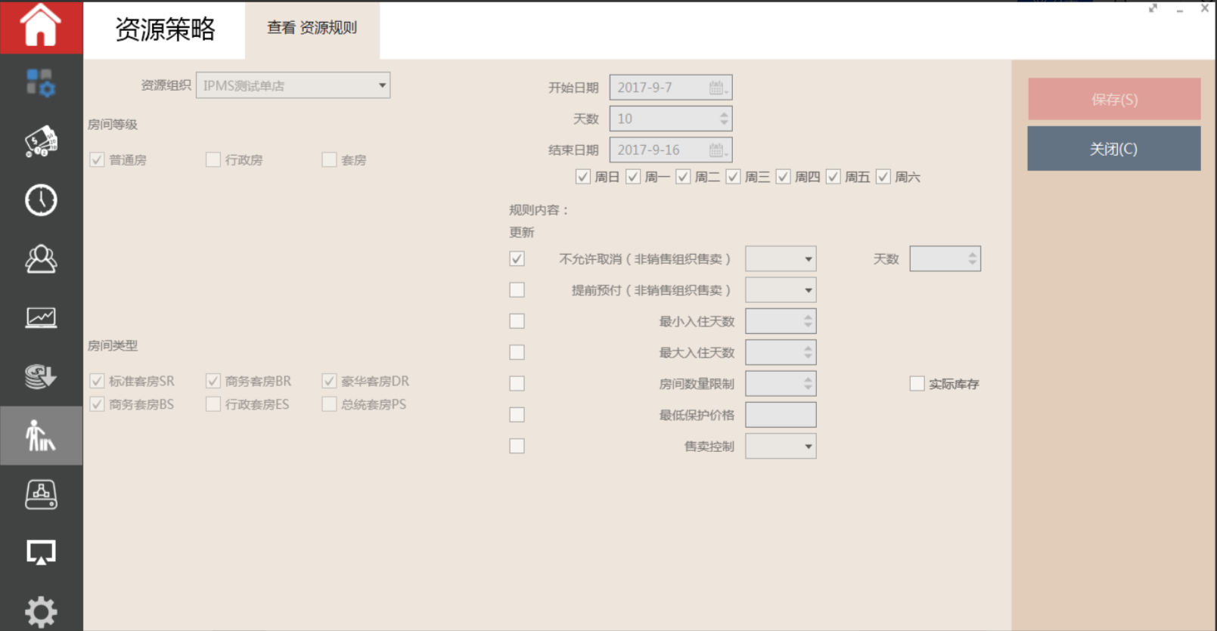Screen dimensions: 1217x631
Task: Toggle the 不允许取消 checkbox
Action: (x=517, y=259)
